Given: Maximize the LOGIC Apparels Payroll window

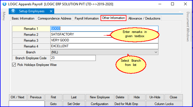Looking at the screenshot, I should (172, 4).
